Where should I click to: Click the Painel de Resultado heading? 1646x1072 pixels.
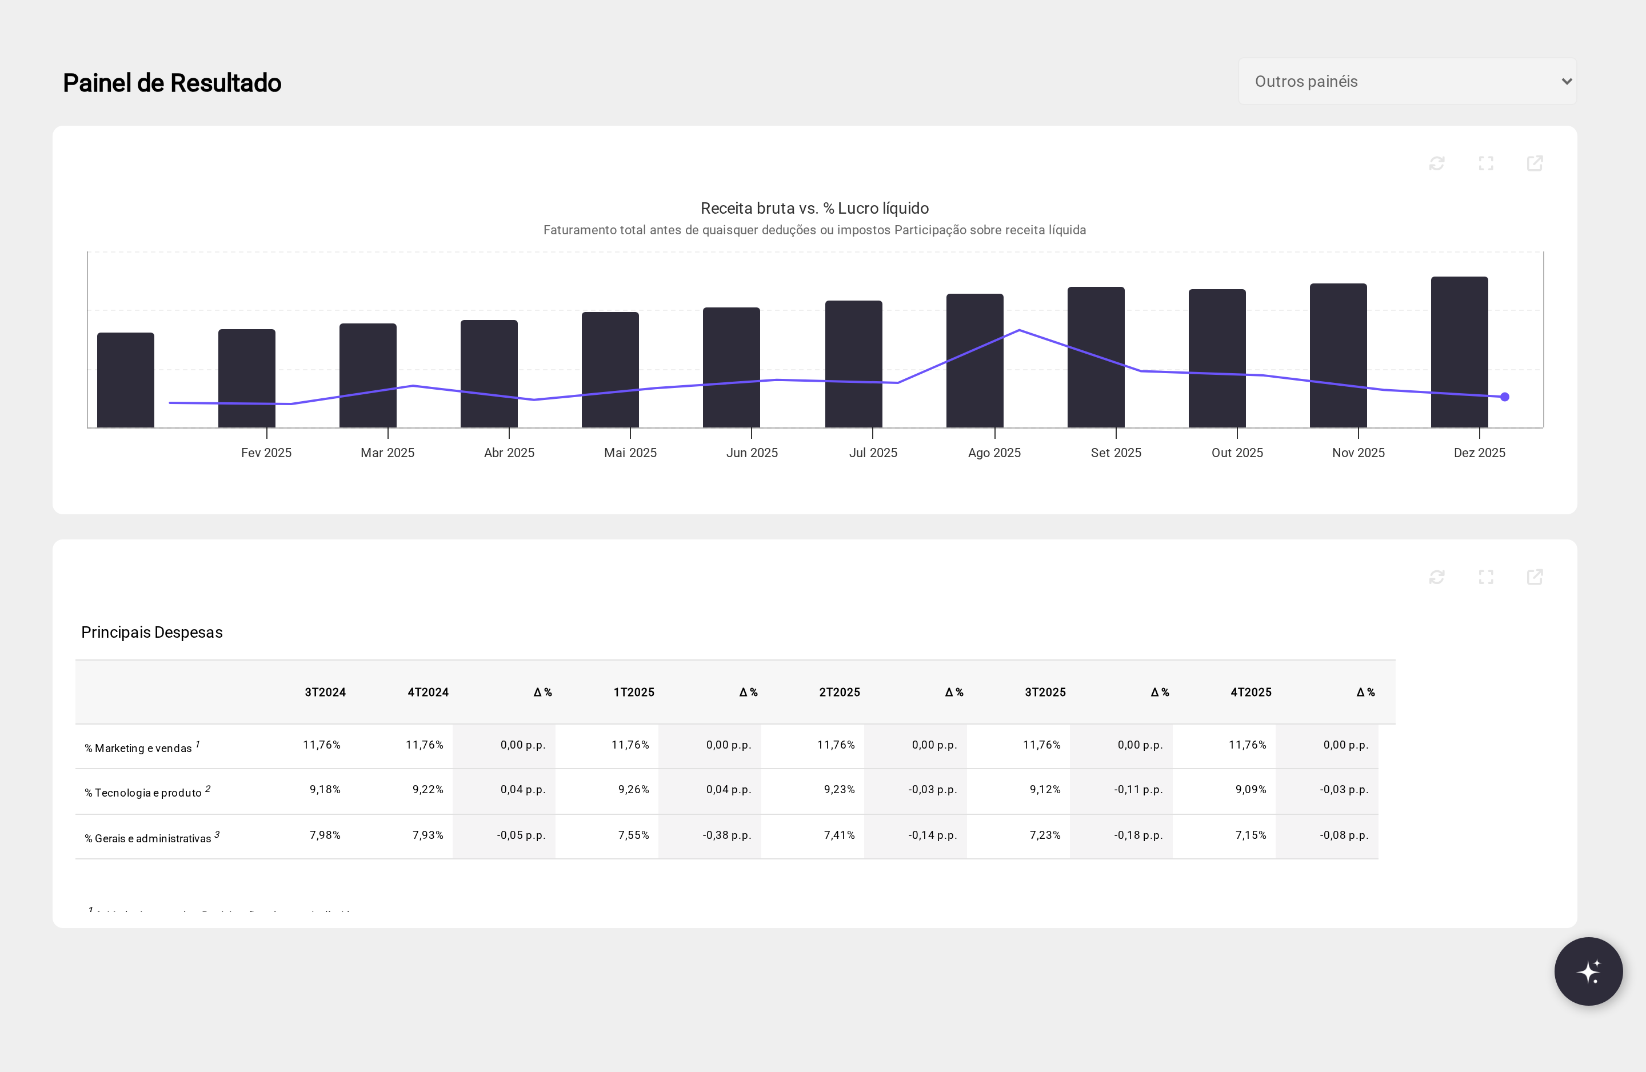coord(172,83)
